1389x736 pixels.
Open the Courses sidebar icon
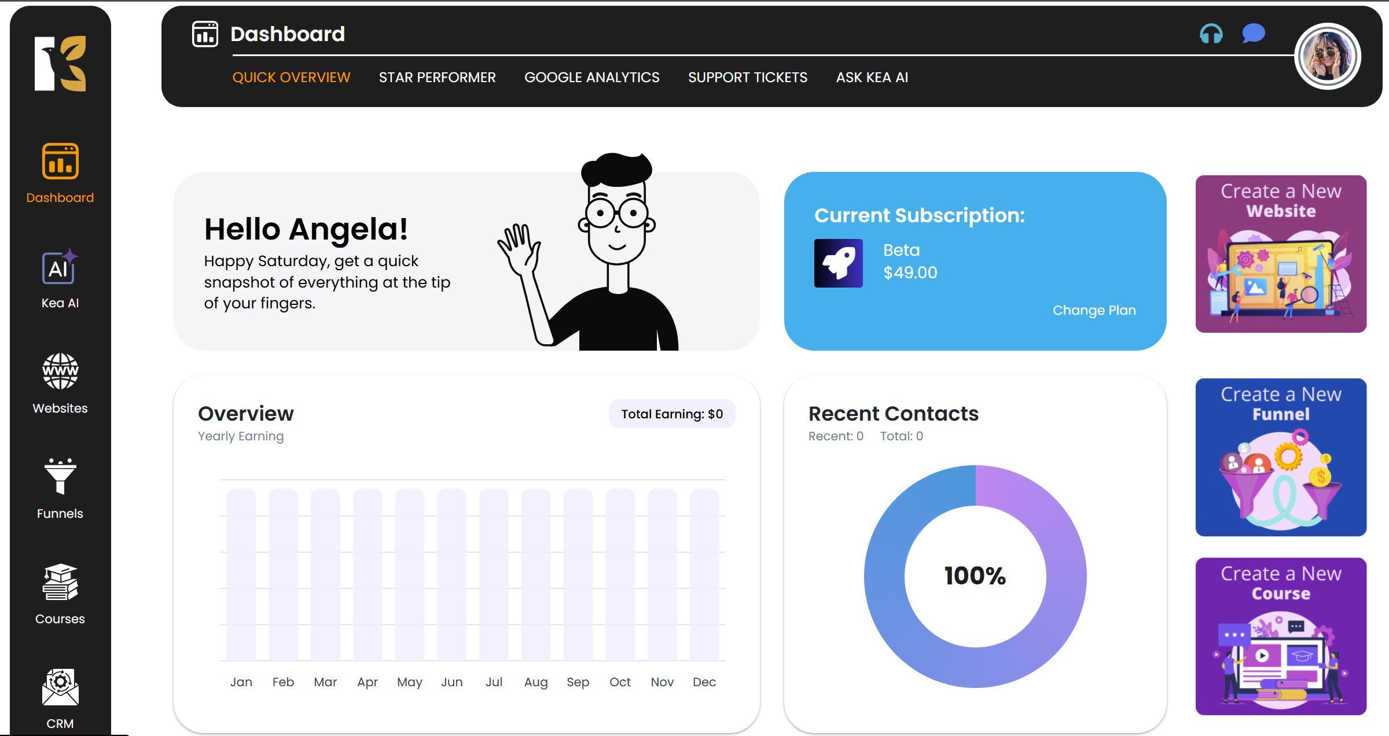[60, 583]
